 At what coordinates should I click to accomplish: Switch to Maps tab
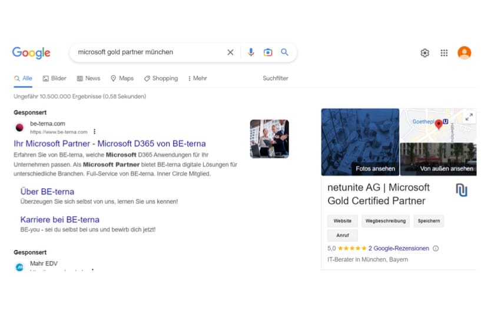pyautogui.click(x=122, y=78)
